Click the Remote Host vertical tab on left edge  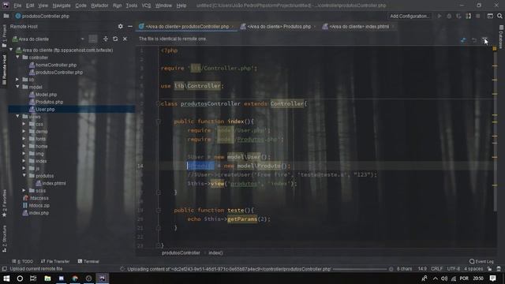pos(4,69)
